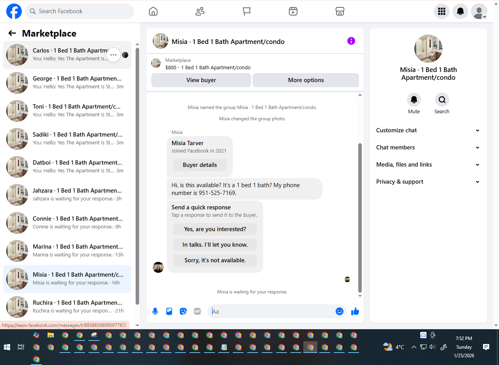
Task: Expand Media, files and links
Action: click(x=428, y=165)
